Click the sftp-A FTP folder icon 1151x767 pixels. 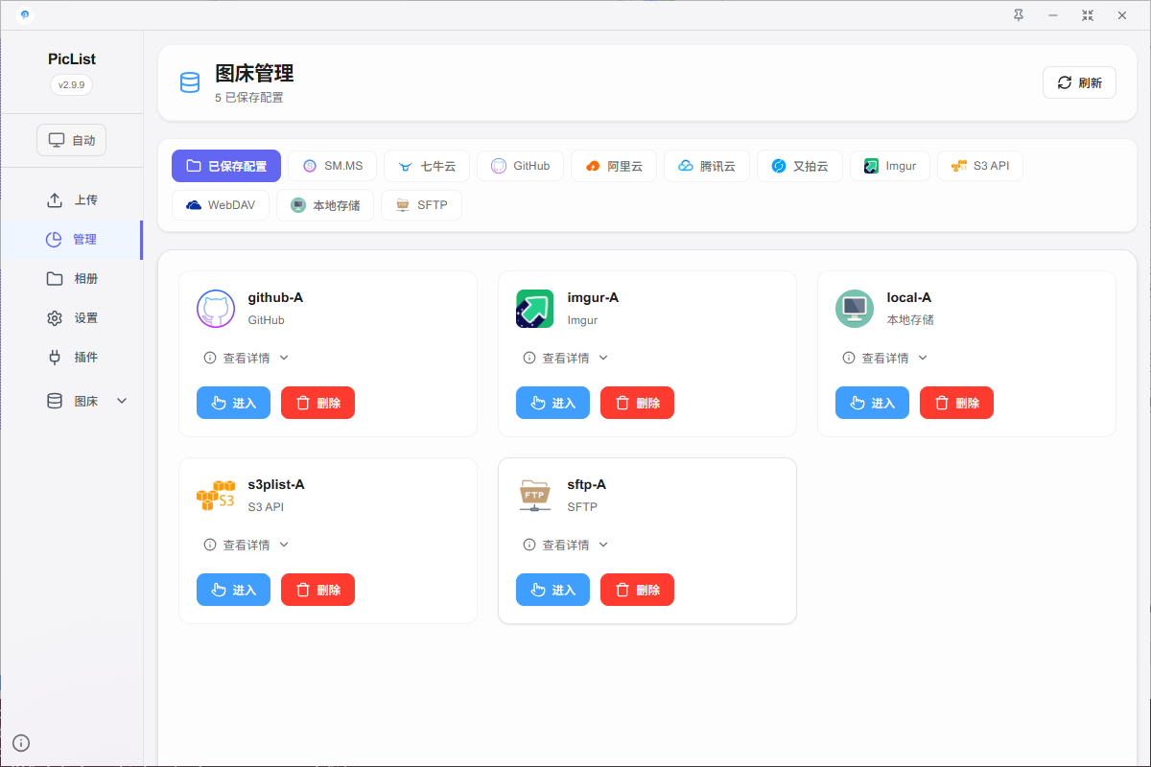coord(535,496)
